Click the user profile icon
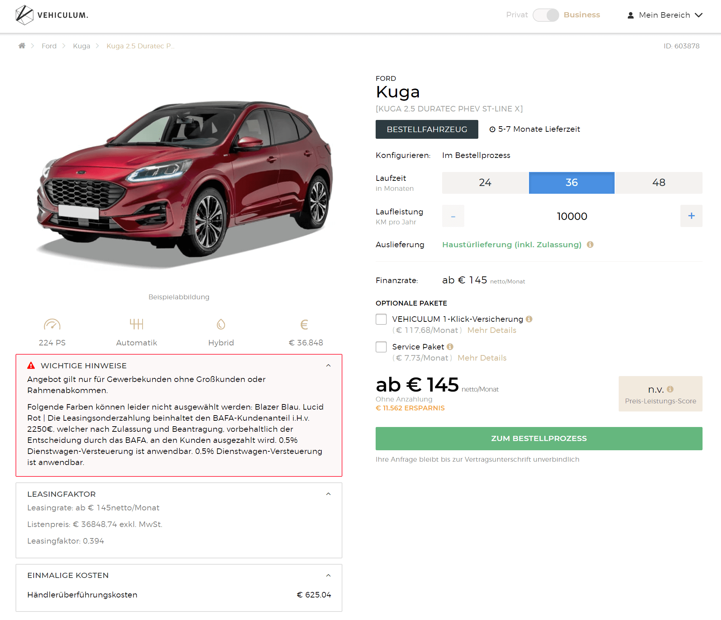721x620 pixels. pyautogui.click(x=631, y=15)
